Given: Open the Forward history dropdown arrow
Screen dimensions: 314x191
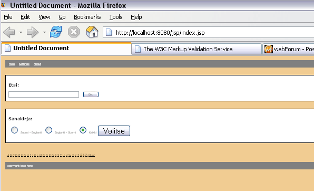Looking at the screenshot, I should point(44,32).
